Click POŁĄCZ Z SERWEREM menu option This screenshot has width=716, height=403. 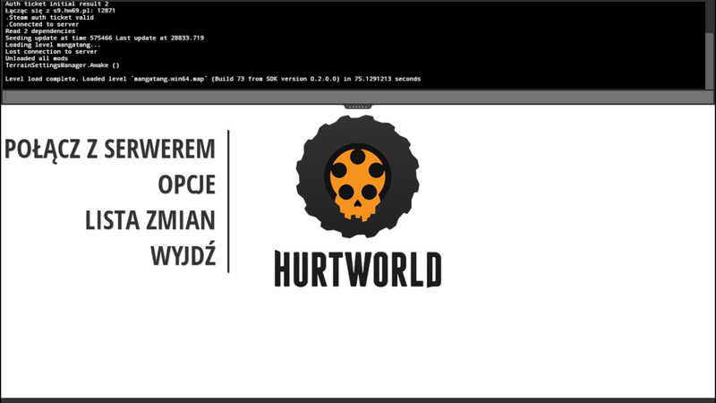[109, 149]
